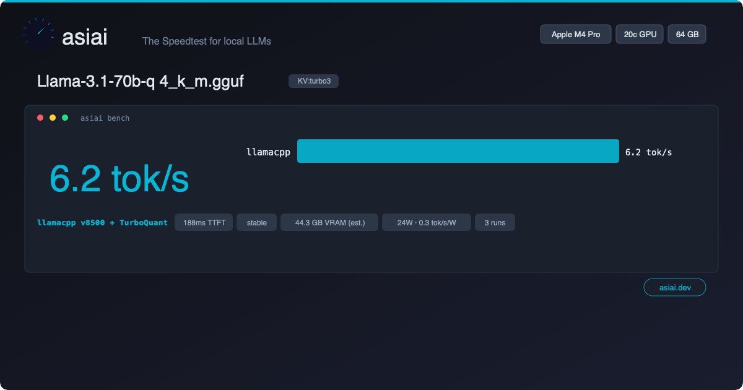Select the 64 GB memory badge
The width and height of the screenshot is (743, 390).
coord(687,34)
